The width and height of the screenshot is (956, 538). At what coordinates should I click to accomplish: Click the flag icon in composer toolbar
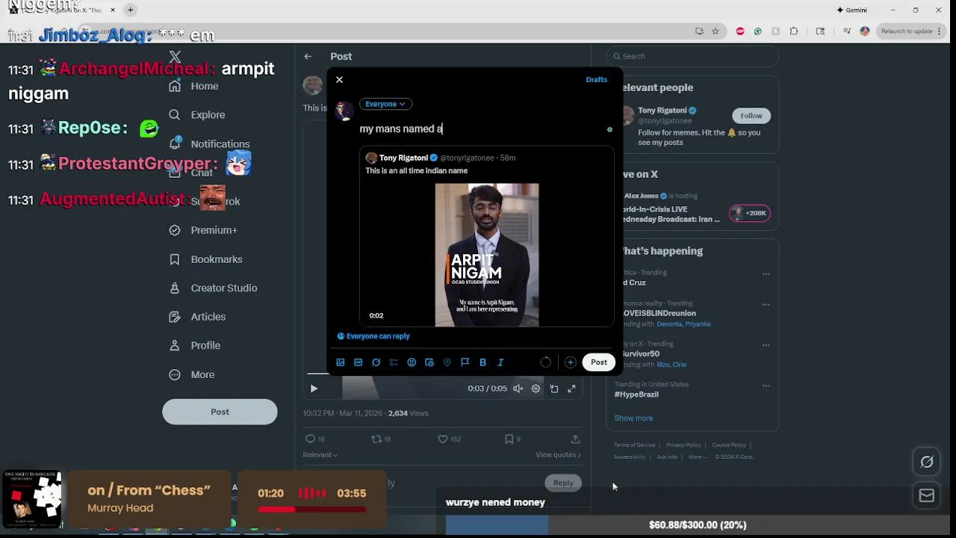click(x=465, y=362)
